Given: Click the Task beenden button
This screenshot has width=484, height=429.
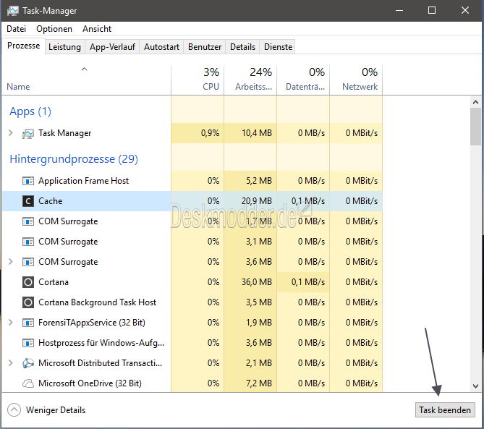Looking at the screenshot, I should (x=445, y=410).
